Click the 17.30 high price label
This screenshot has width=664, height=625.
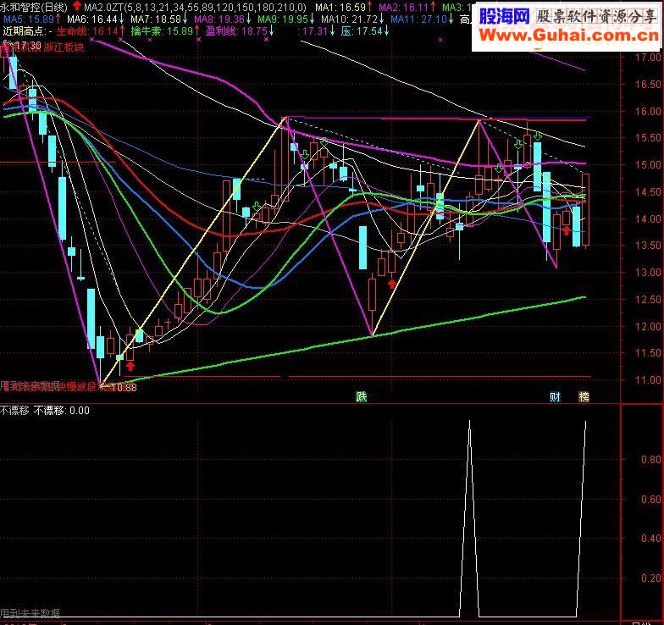tap(28, 45)
